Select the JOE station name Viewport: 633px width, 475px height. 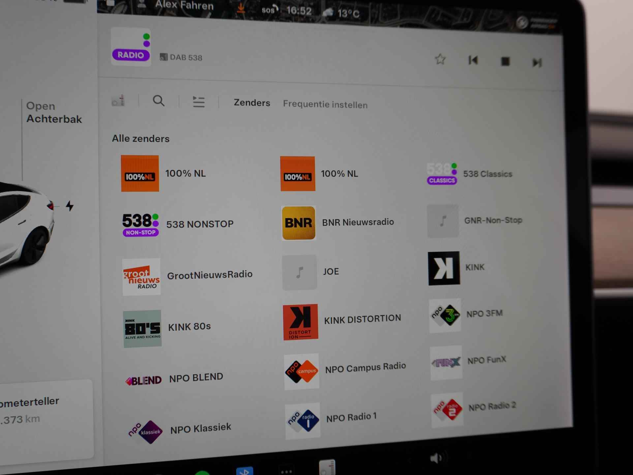point(331,271)
